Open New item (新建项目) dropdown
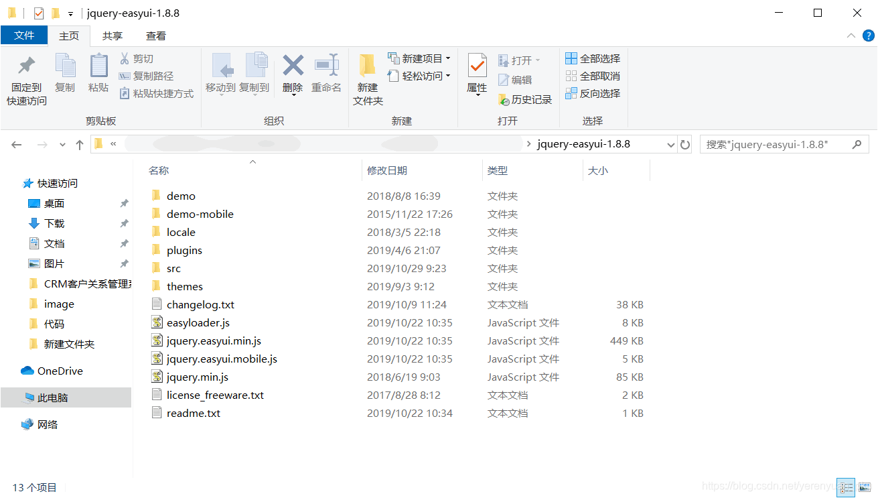 tap(419, 59)
